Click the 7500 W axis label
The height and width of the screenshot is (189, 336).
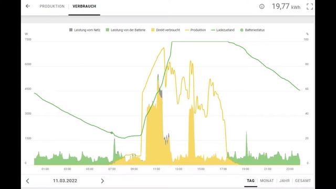(28, 39)
